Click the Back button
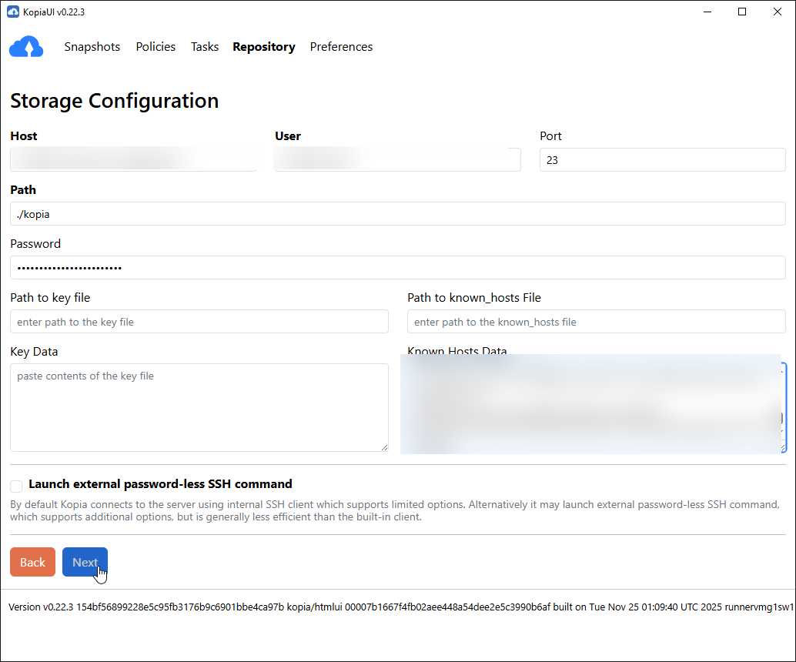Image resolution: width=796 pixels, height=662 pixels. [32, 562]
